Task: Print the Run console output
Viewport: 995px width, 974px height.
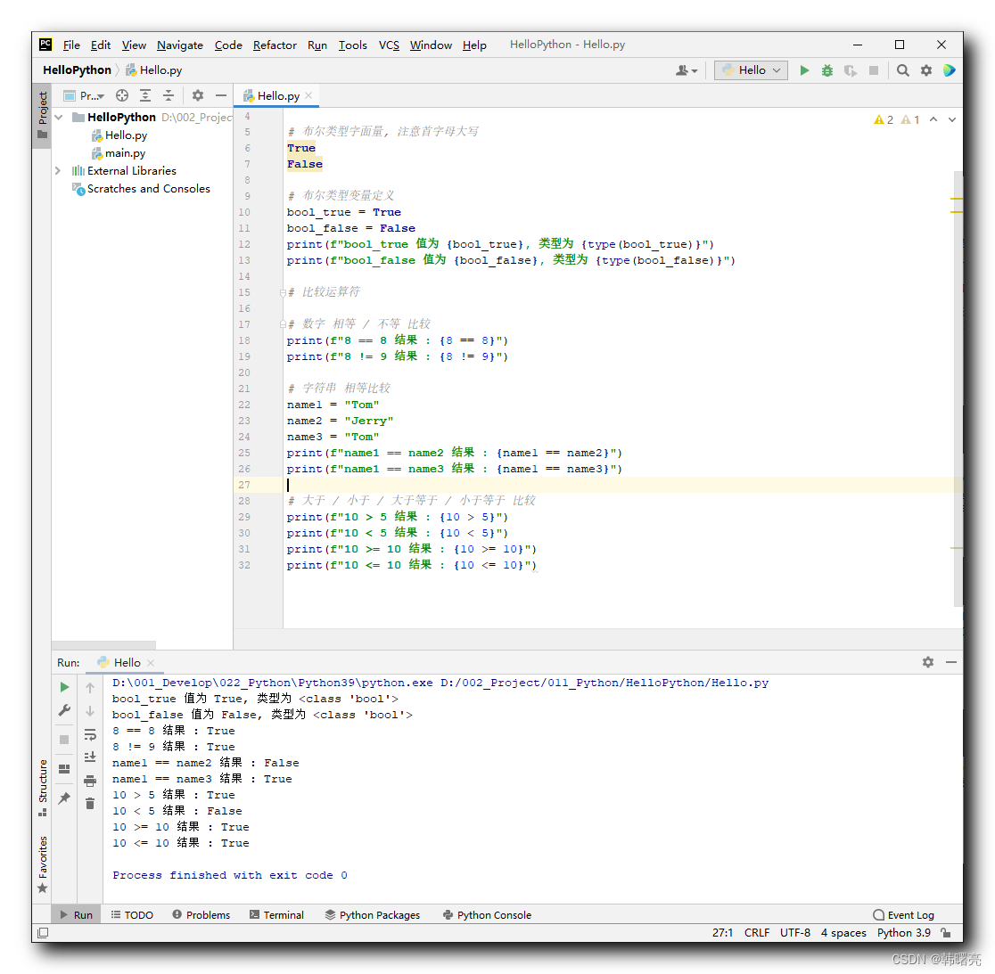Action: [x=90, y=781]
